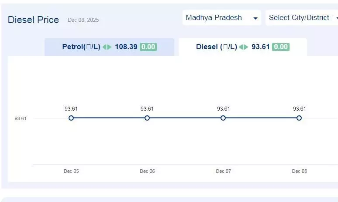This screenshot has width=338, height=202.
Task: Click the Dec 08 x-axis label
Action: point(299,171)
